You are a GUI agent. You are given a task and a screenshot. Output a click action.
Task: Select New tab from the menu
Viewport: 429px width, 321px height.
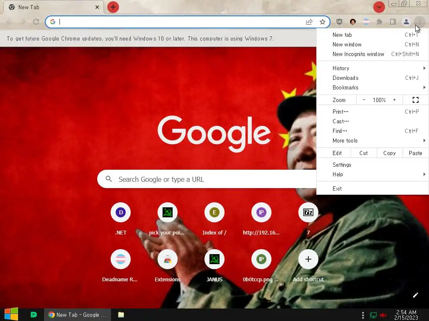click(372, 35)
